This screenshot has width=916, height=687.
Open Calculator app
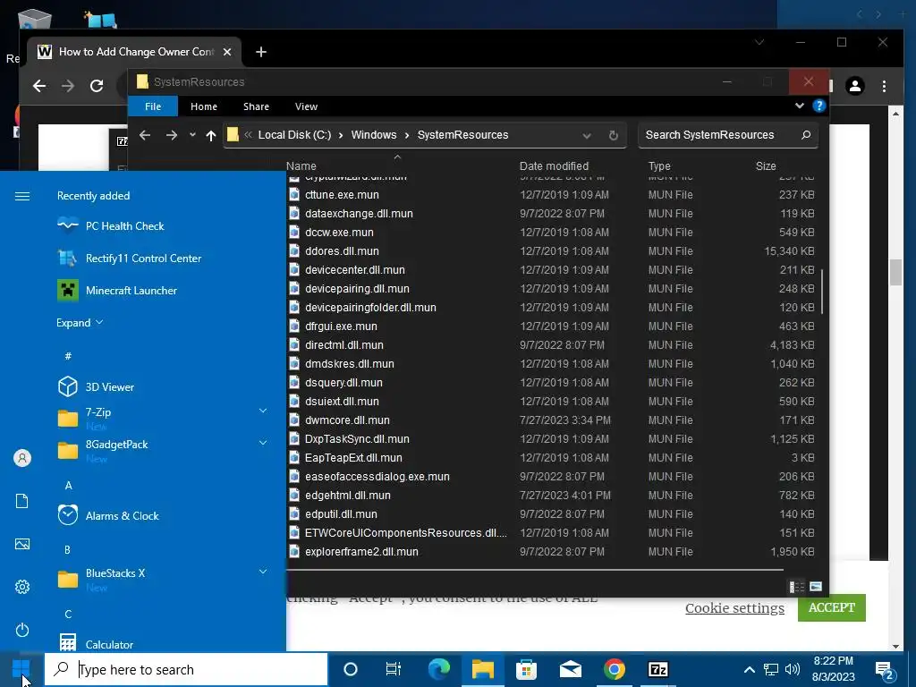pyautogui.click(x=95, y=644)
